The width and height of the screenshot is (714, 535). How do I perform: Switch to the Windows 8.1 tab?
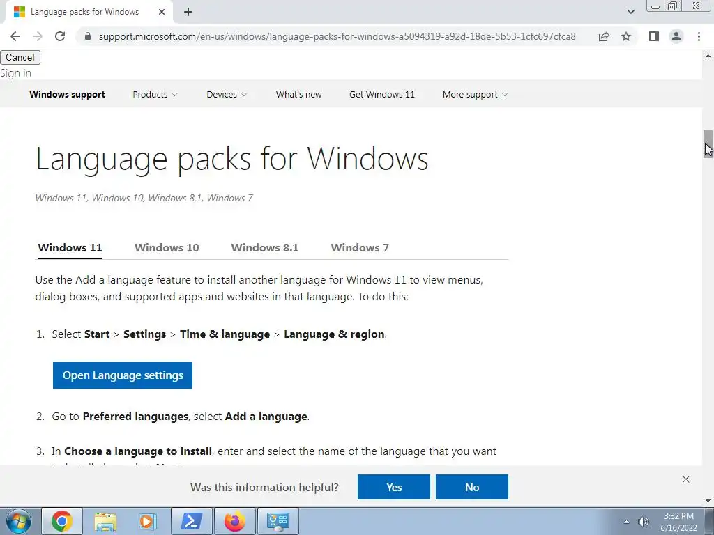coord(264,248)
